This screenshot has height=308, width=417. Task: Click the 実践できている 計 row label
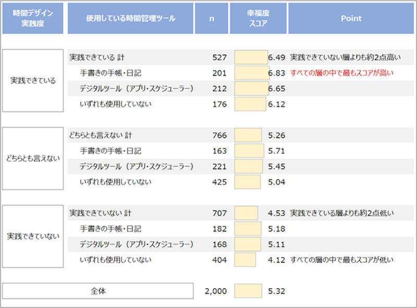coord(97,57)
